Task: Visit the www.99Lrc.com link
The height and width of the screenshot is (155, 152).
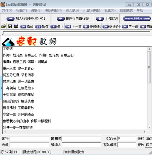Action: (x=137, y=18)
